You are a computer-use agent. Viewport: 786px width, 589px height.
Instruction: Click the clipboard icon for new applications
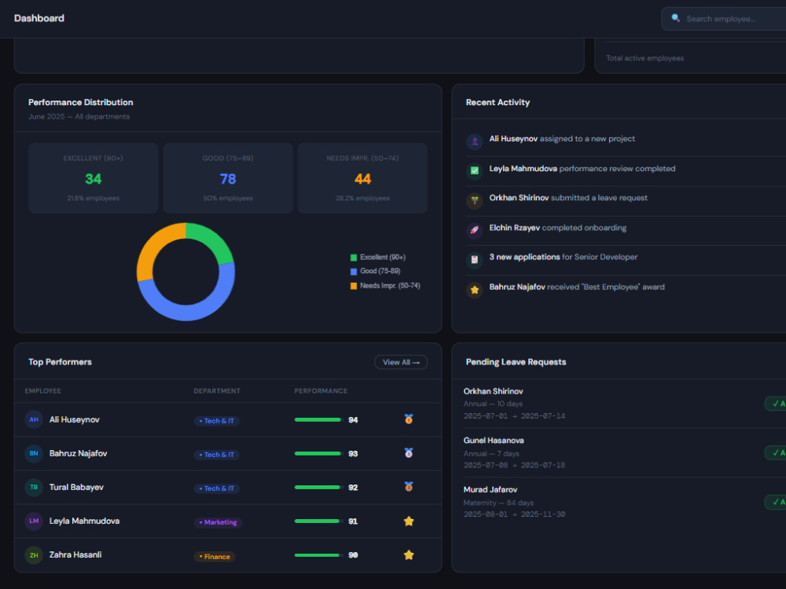coord(474,259)
